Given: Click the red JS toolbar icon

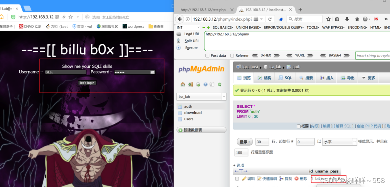Looking at the screenshot, I should point(376,19).
